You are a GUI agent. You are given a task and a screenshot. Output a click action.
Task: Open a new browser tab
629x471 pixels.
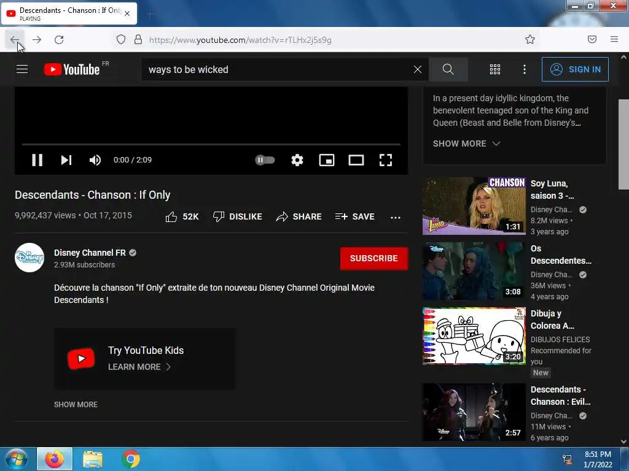pos(150,14)
